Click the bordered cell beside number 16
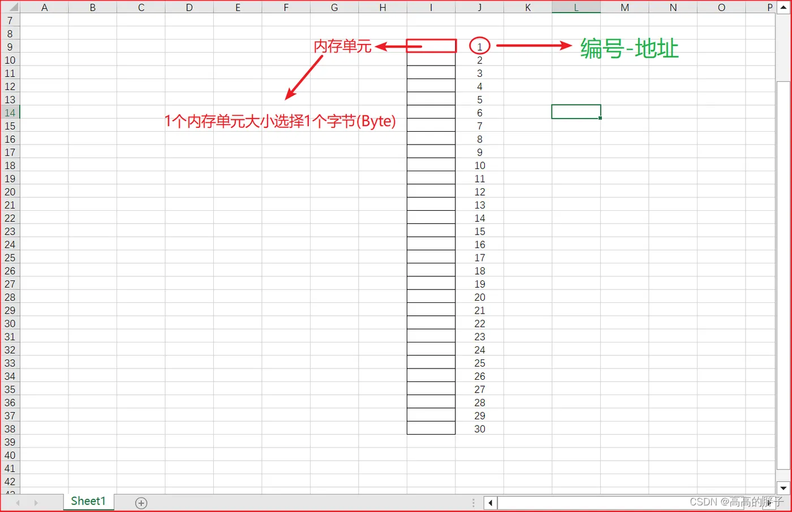 [431, 244]
